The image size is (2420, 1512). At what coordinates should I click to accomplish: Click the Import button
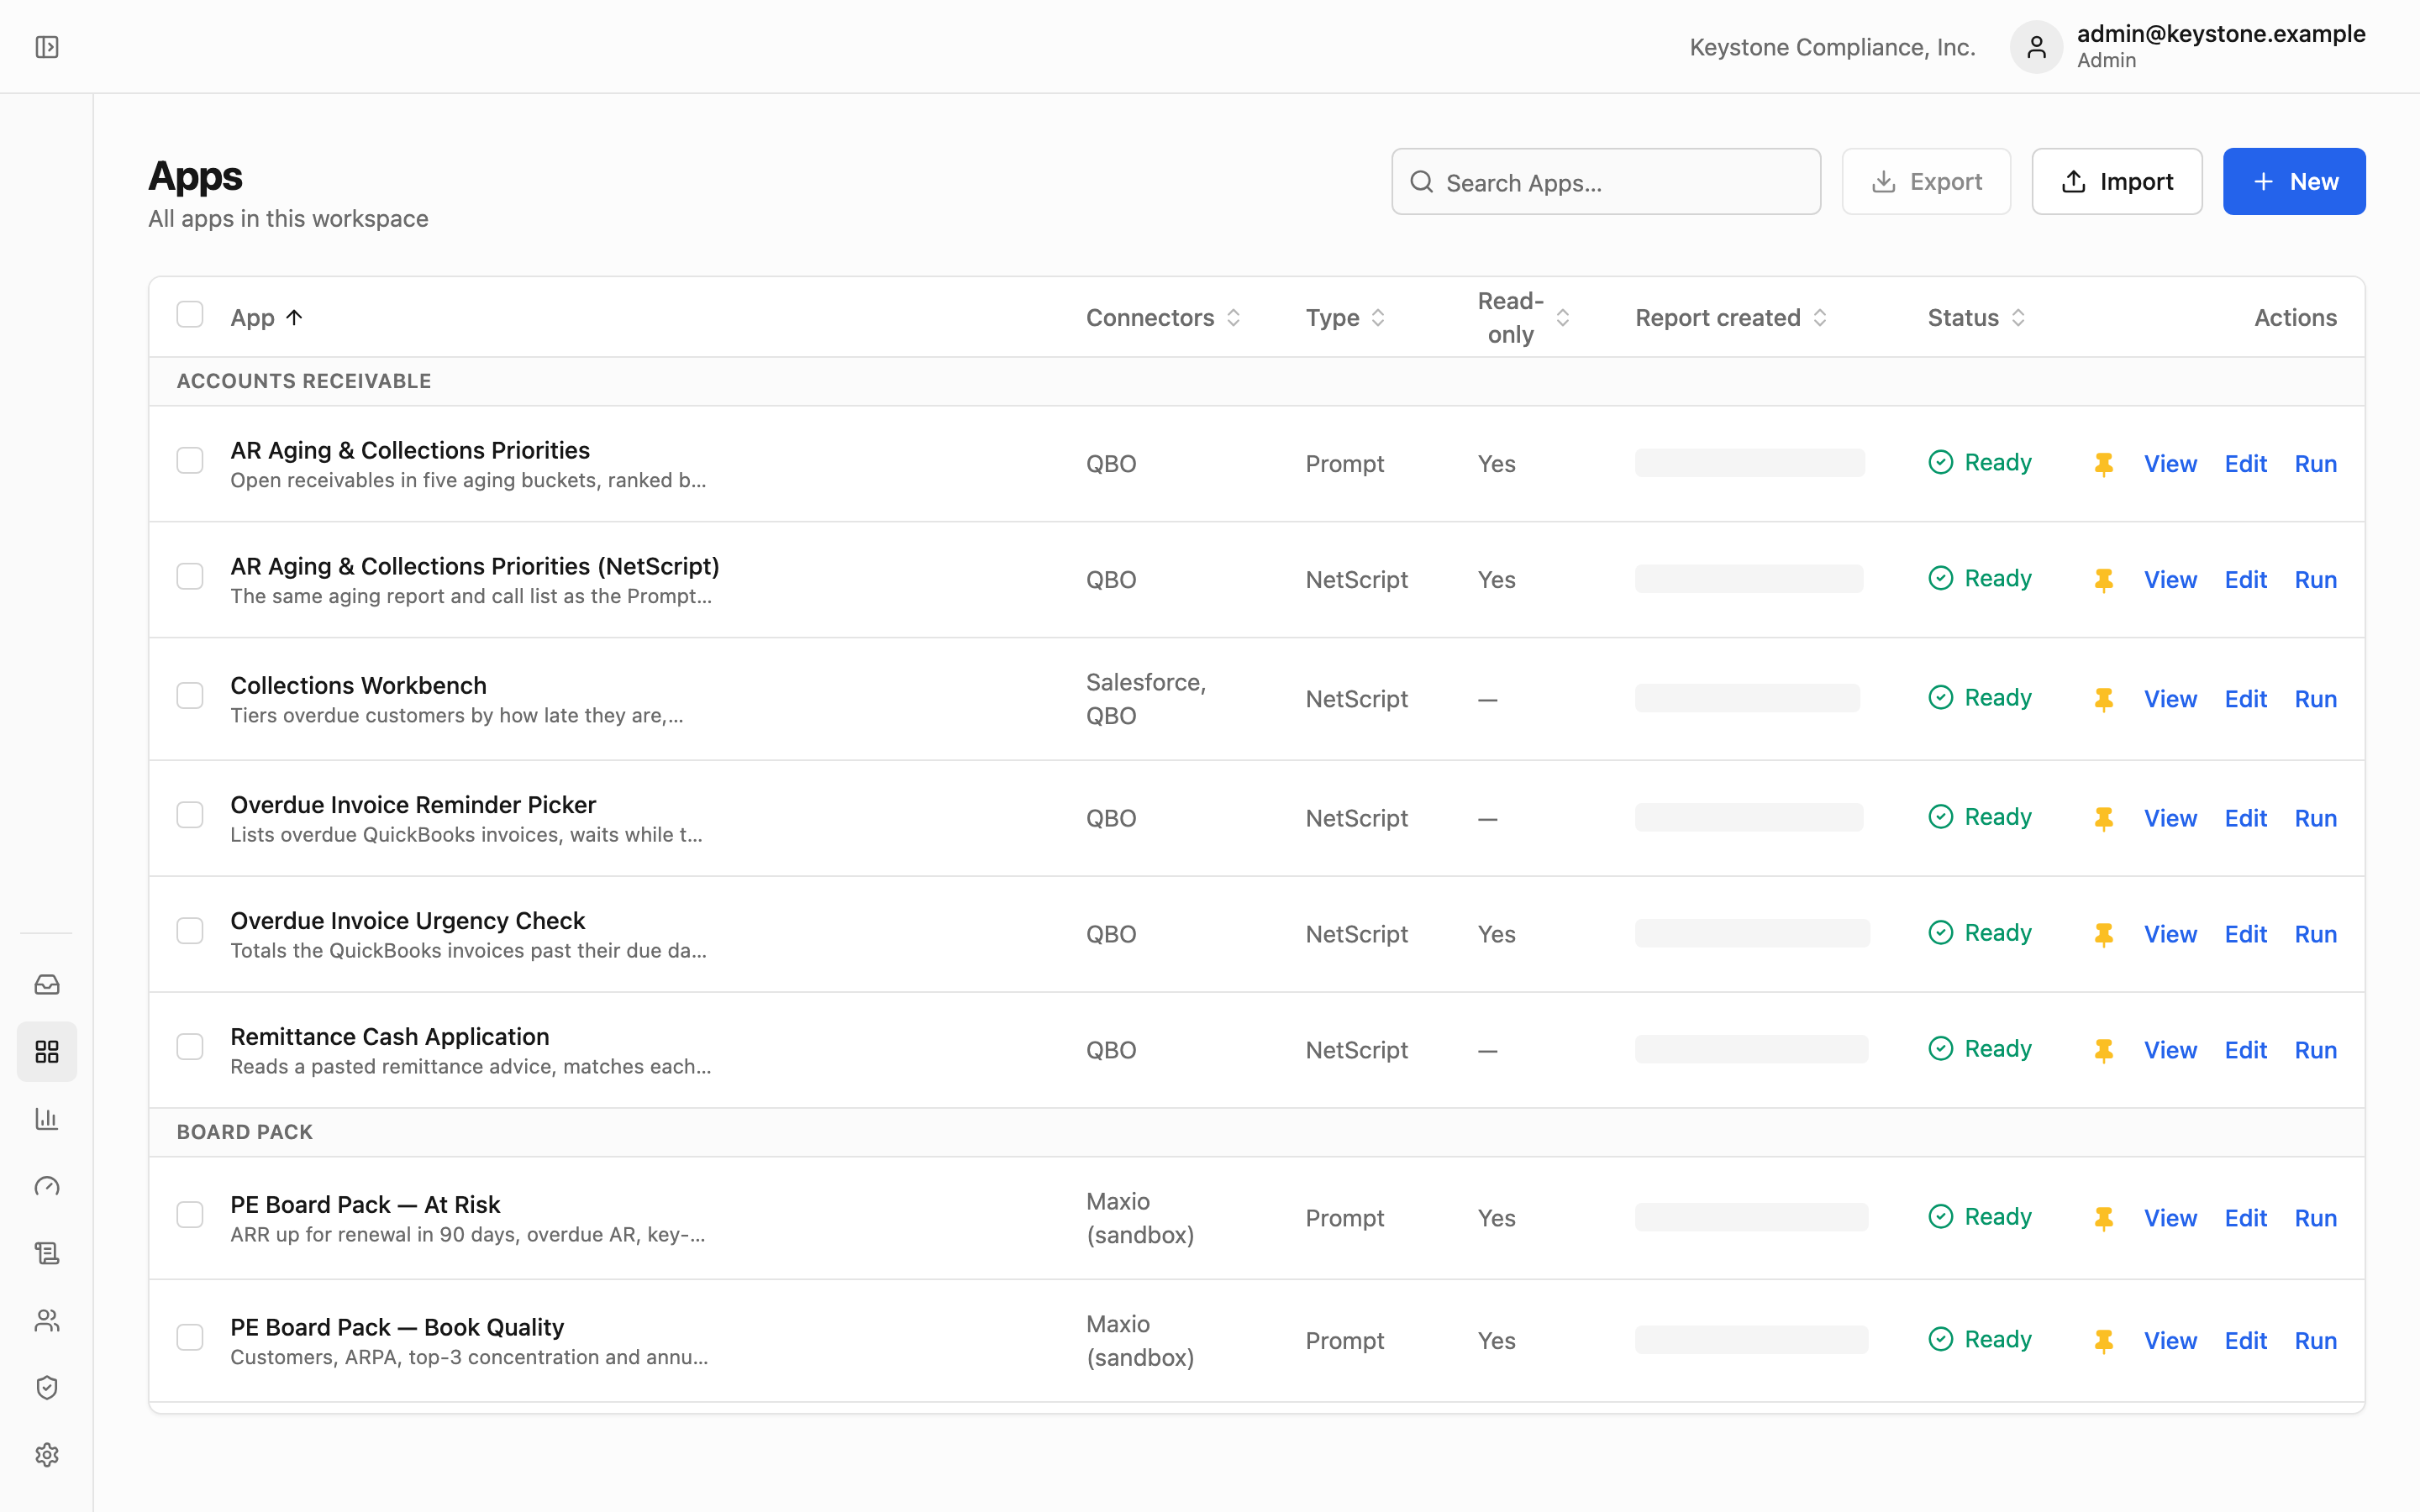click(2116, 182)
